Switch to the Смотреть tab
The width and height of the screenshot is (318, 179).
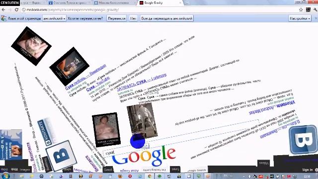(x=69, y=3)
